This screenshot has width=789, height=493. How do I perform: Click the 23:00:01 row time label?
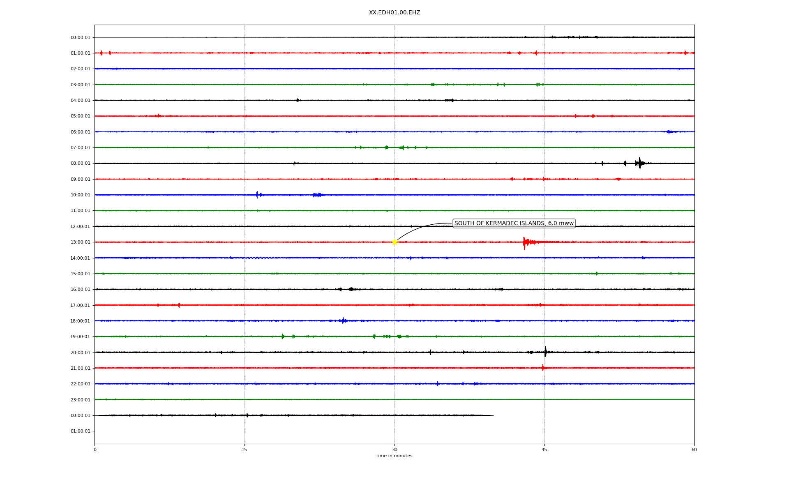[x=80, y=400]
